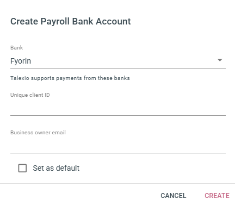Expand the bank list via the triangle icon
This screenshot has width=235, height=205.
point(220,60)
